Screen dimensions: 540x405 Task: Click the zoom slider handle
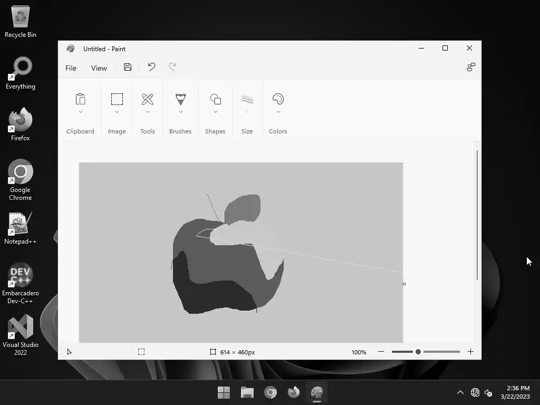click(418, 352)
